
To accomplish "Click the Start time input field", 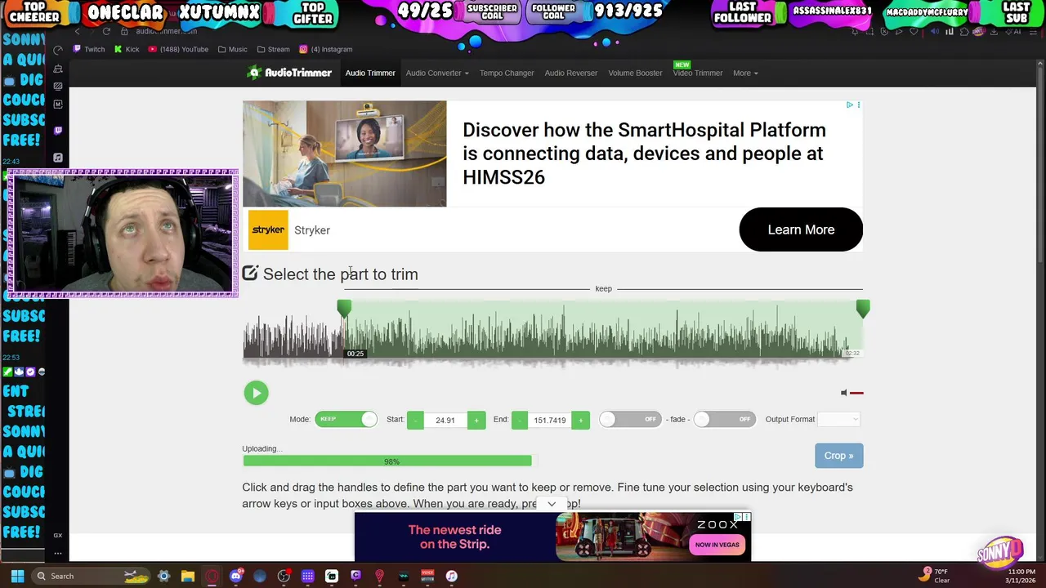I will (445, 420).
